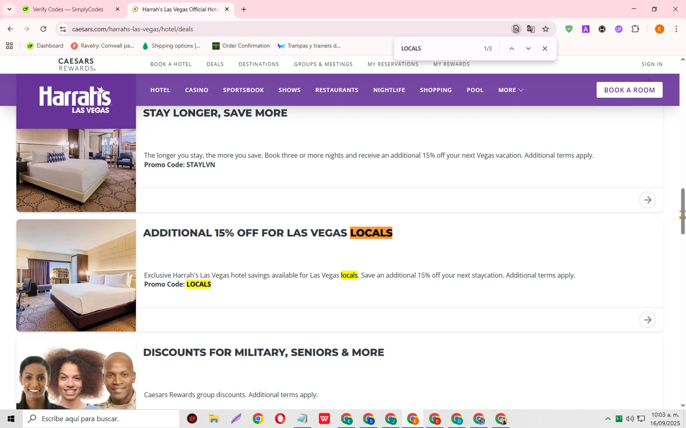Open the dark circular extension icon
This screenshot has height=428, width=686.
coord(602,29)
